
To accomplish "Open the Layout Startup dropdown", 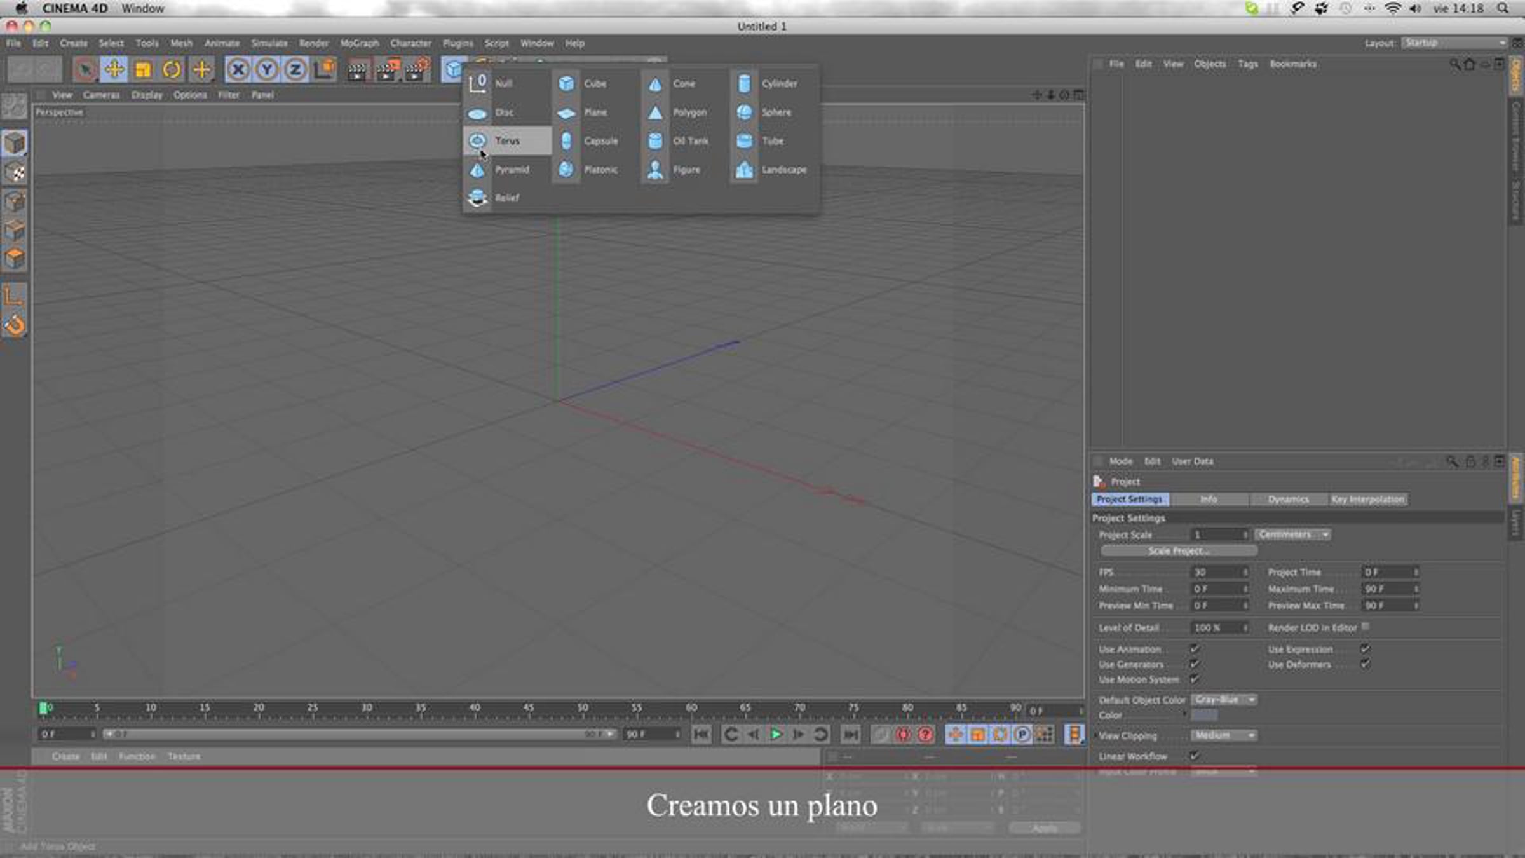I will 1454,43.
